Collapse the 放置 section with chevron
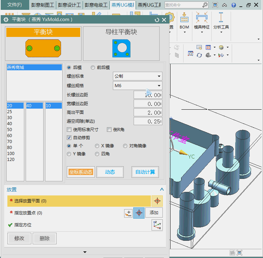Image resolution: width=263 pixels, height=258 pixels. [162, 189]
